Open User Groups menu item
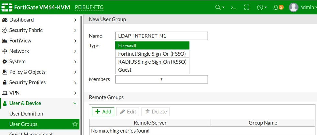This screenshot has height=135, width=317. coord(39,124)
